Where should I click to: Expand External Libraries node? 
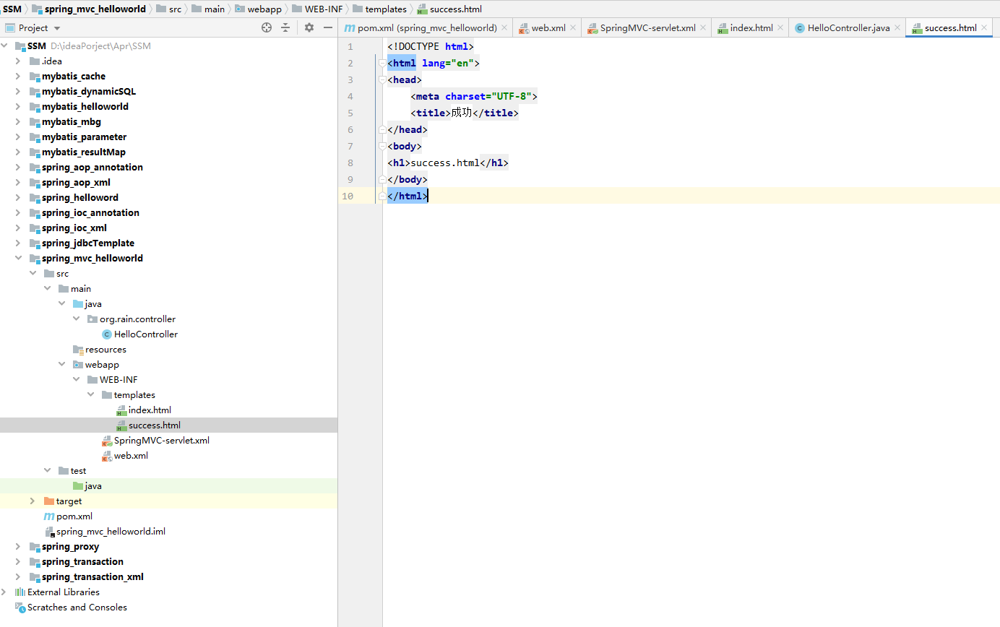click(5, 592)
